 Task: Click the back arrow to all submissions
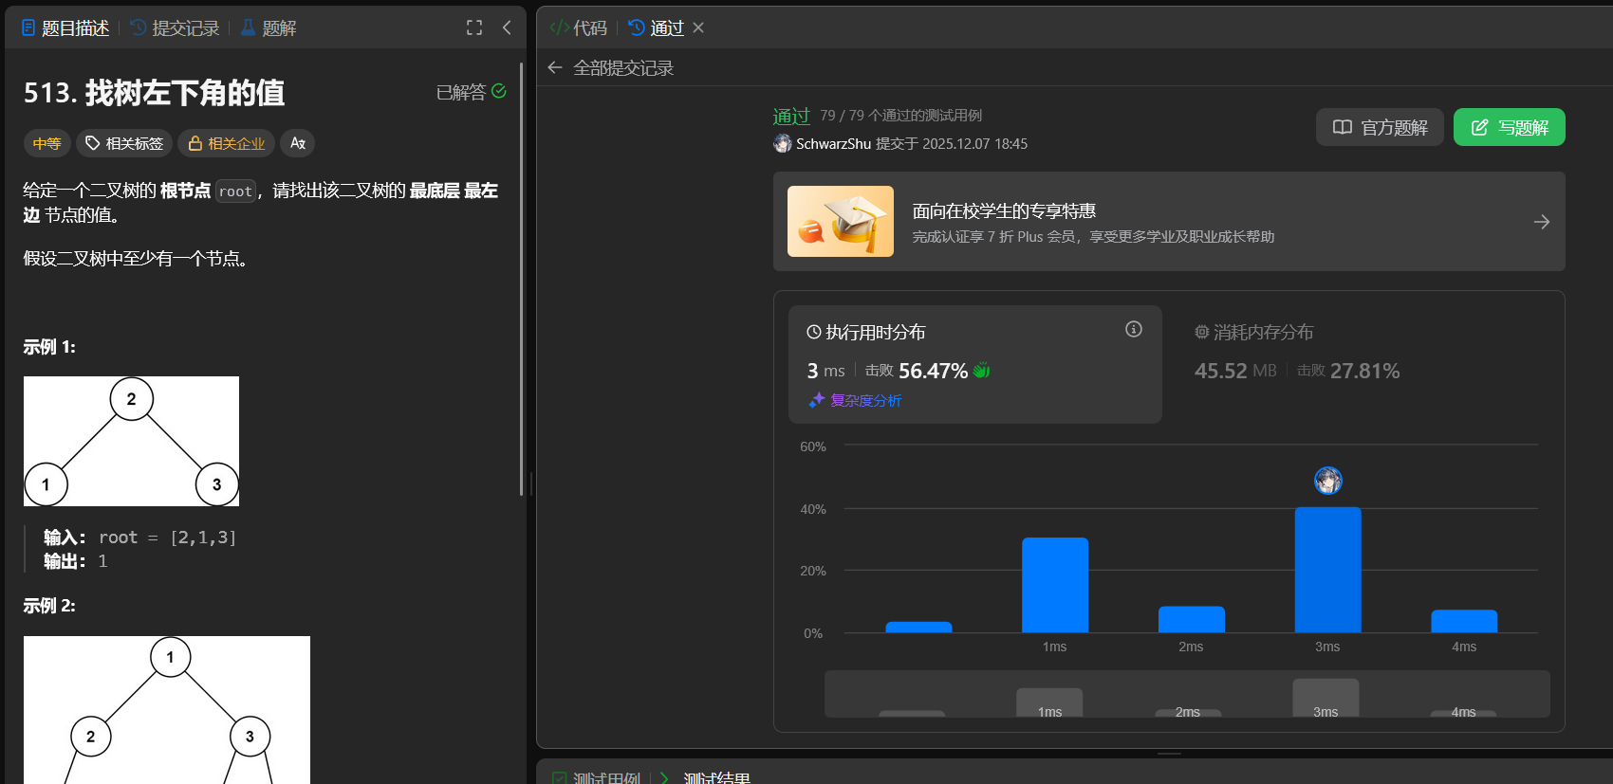tap(555, 67)
